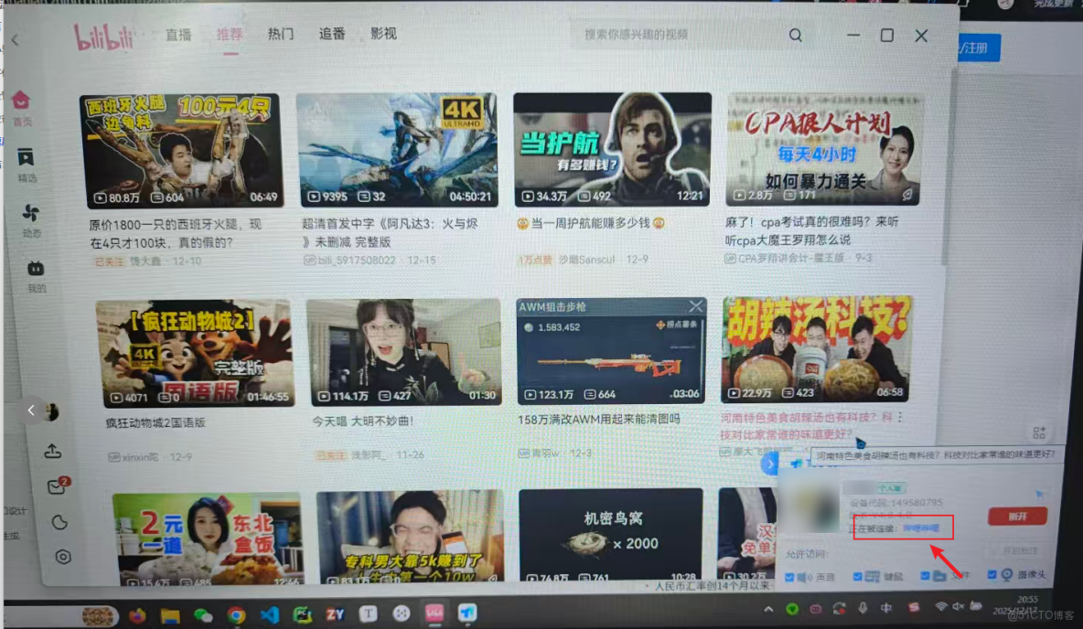Open the 追番 tab
This screenshot has height=629, width=1083.
[x=330, y=34]
